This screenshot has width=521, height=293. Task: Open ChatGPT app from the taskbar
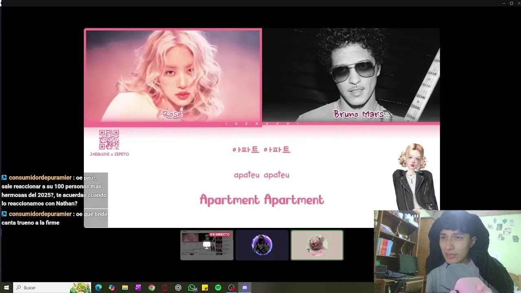point(178,288)
